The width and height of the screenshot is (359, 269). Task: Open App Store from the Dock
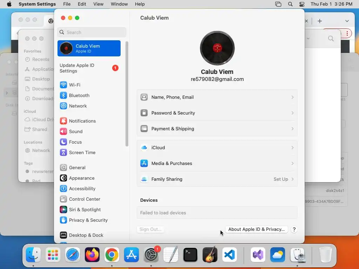click(131, 255)
